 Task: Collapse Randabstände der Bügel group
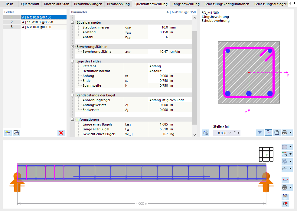(72, 95)
